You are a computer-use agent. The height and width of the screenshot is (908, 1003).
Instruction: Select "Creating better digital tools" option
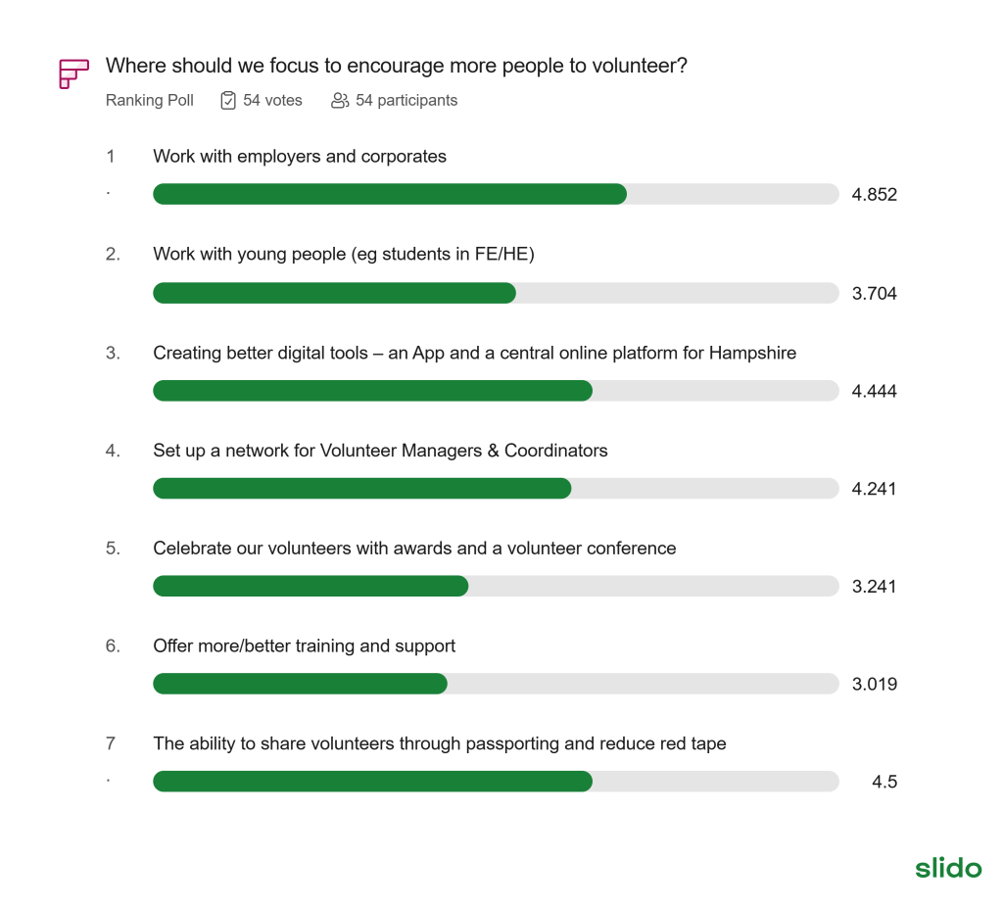click(474, 353)
